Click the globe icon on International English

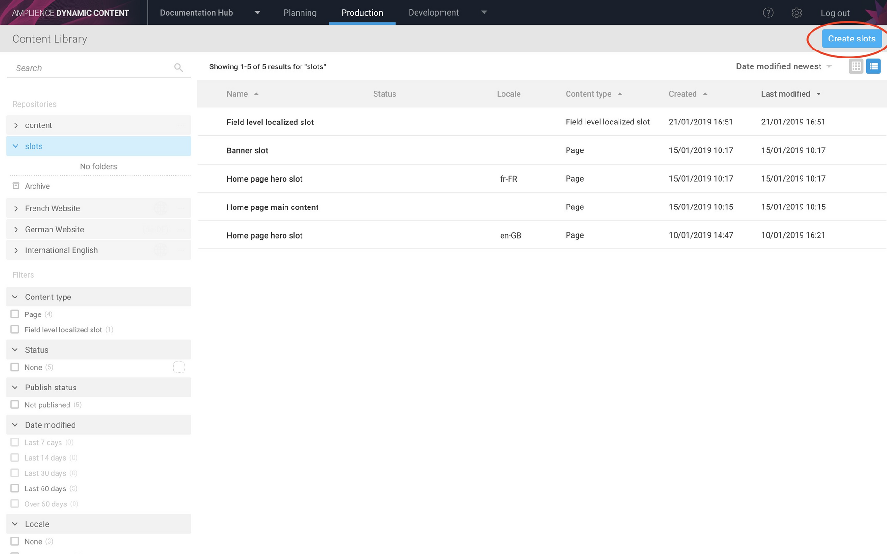(x=161, y=250)
